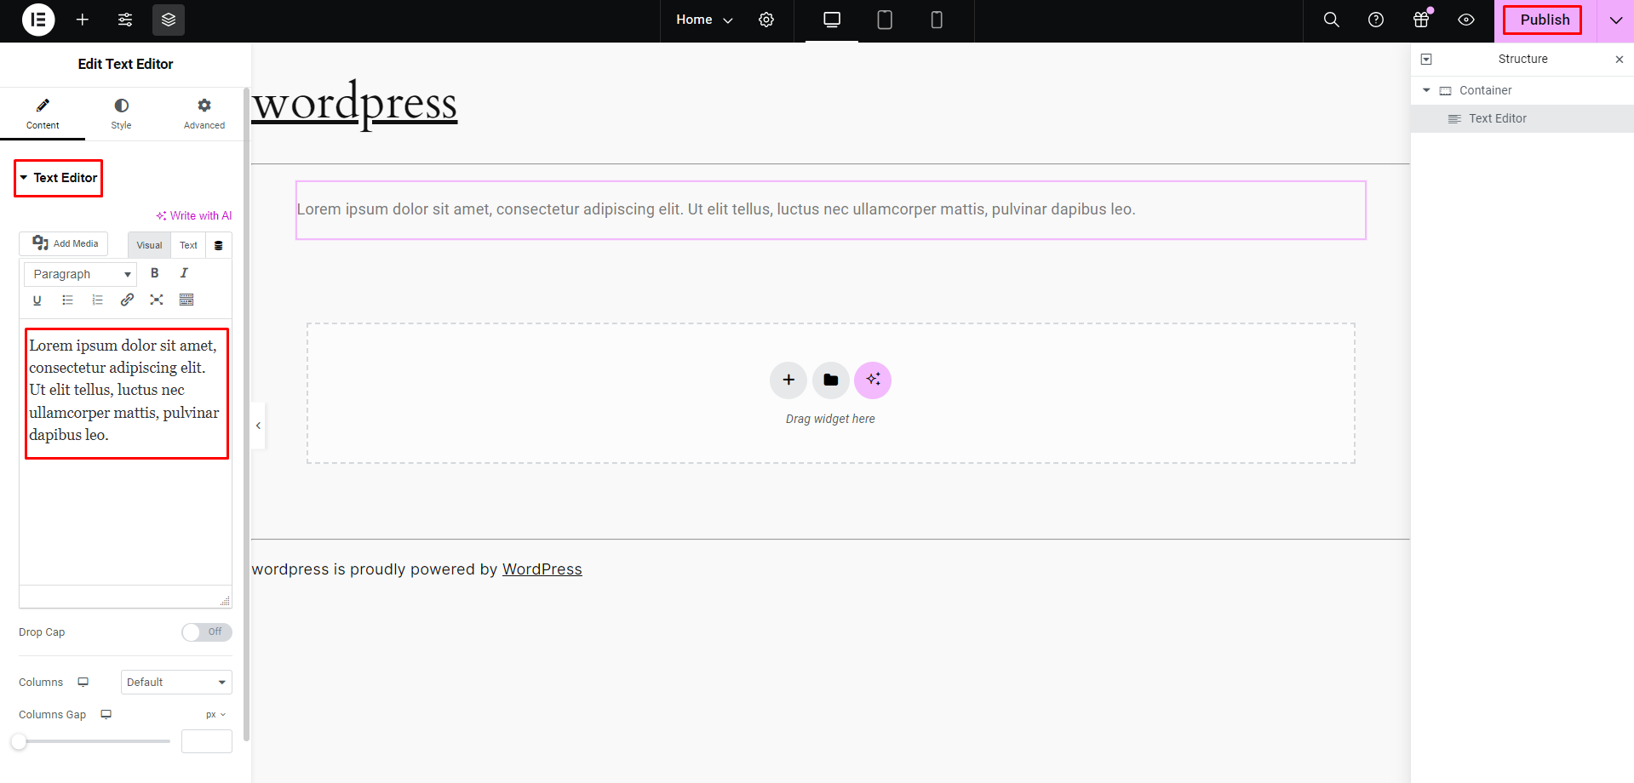Expand Publish save options arrow
The width and height of the screenshot is (1634, 783).
tap(1615, 20)
